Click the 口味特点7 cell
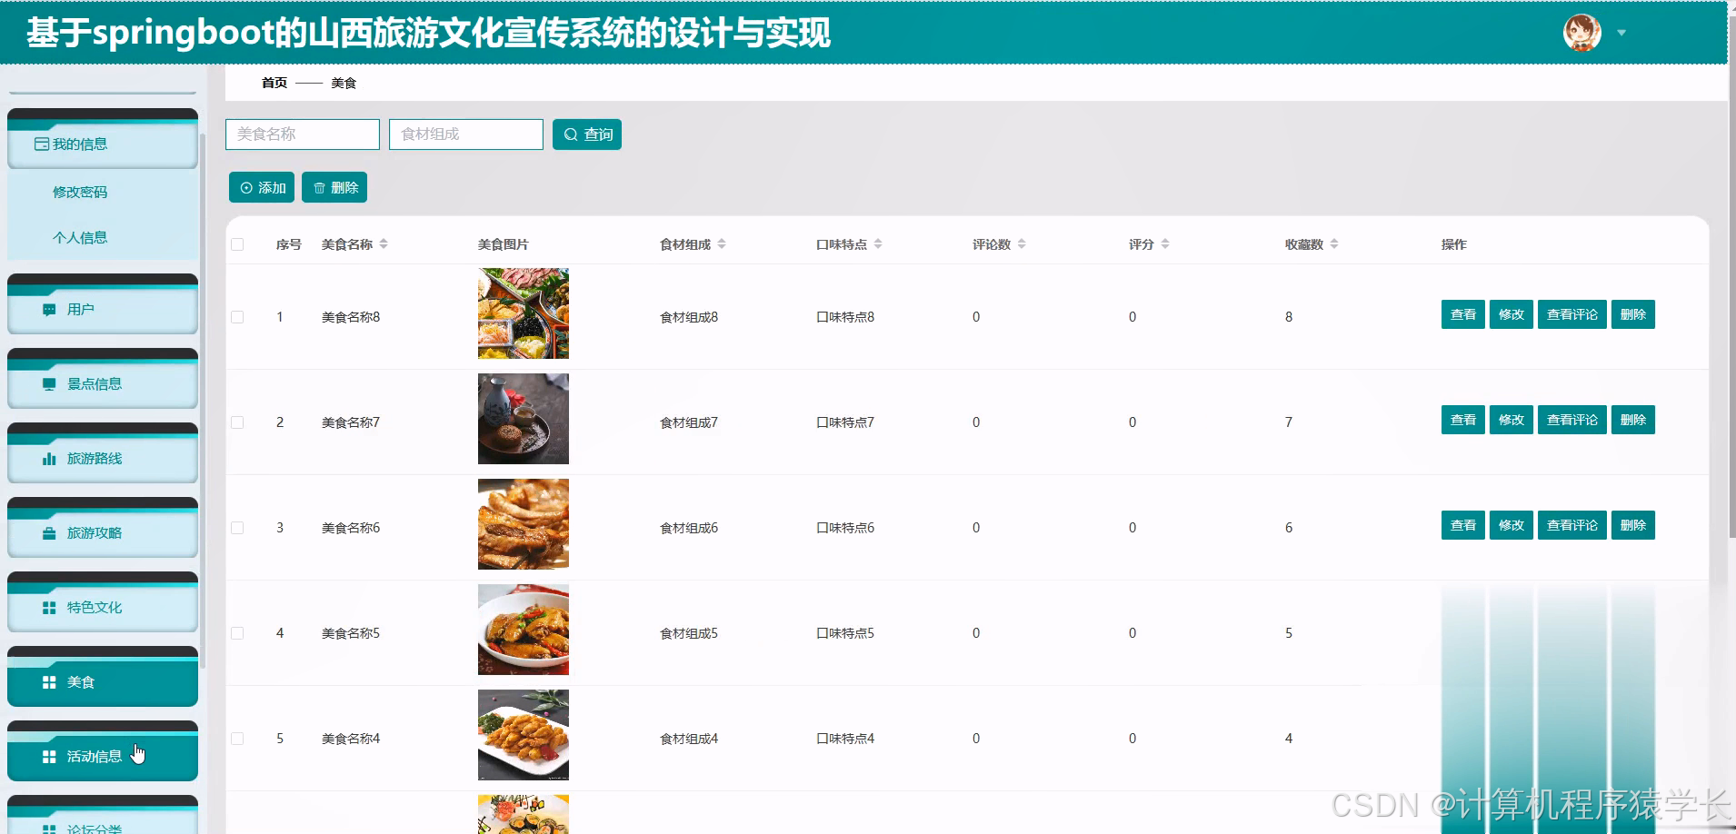This screenshot has height=834, width=1736. 845,422
